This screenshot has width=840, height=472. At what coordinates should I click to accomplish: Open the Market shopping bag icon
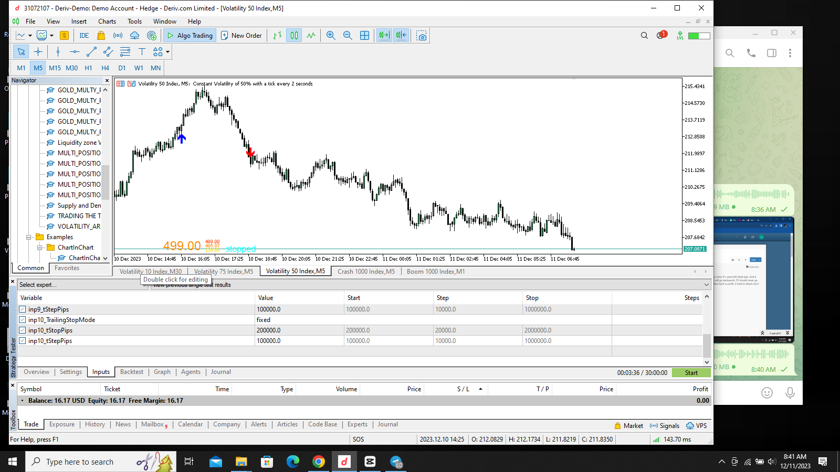coord(101,36)
